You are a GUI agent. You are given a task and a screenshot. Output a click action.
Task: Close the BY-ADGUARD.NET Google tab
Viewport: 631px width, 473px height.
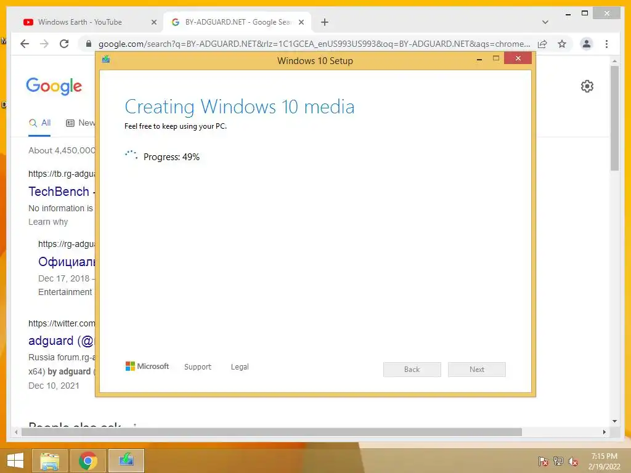(x=301, y=22)
